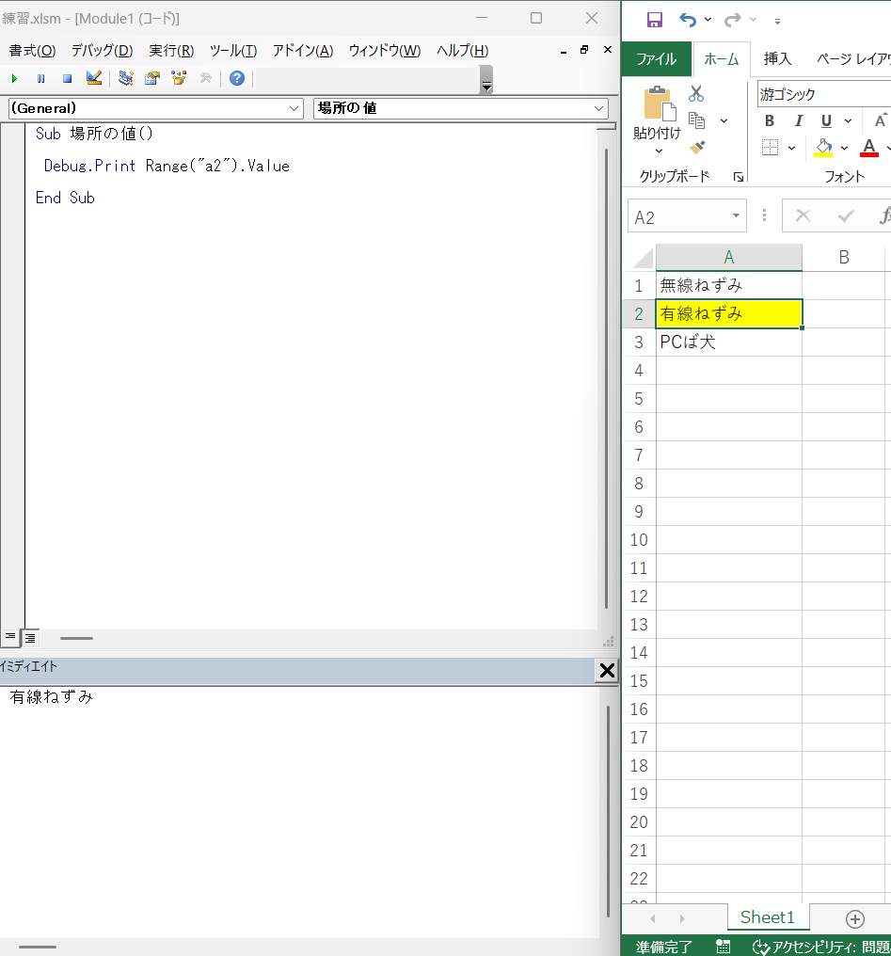Open Customize Quick Access Toolbar dropdown
Image resolution: width=891 pixels, height=956 pixels.
[x=777, y=21]
